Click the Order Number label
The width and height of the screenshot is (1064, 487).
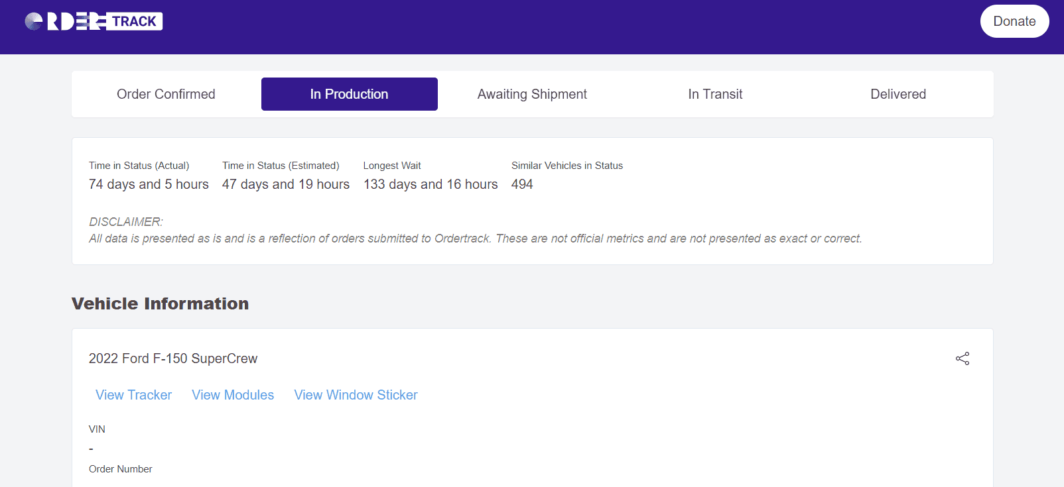tap(121, 469)
